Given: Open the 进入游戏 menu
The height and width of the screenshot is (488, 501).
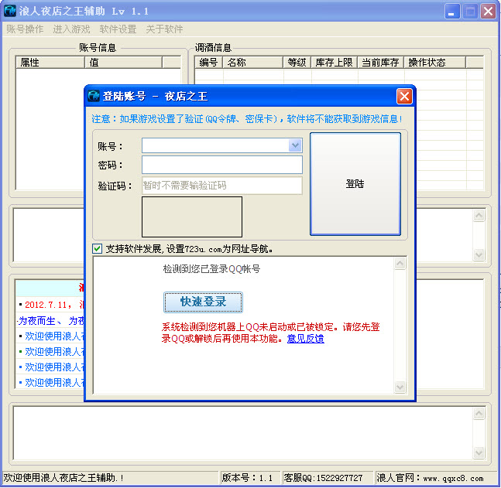Looking at the screenshot, I should tap(71, 29).
